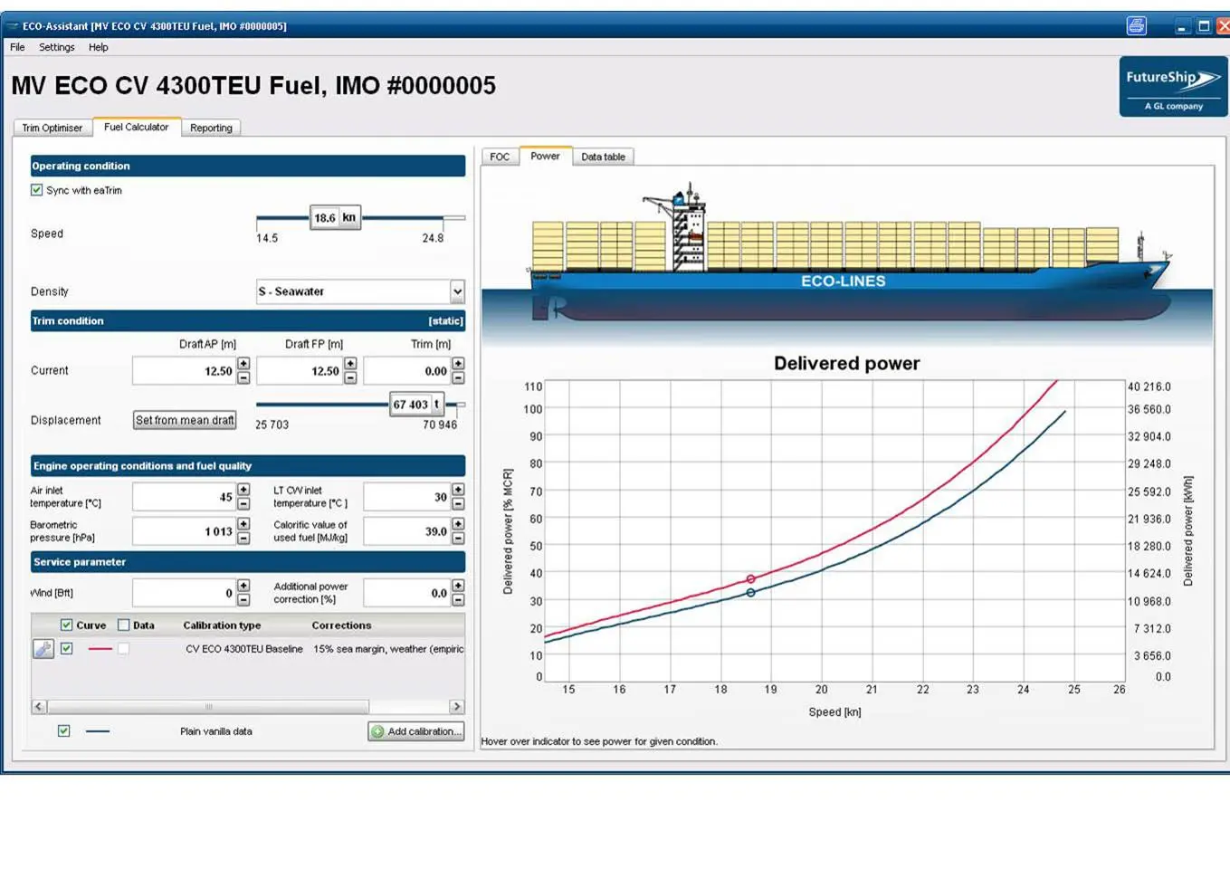The width and height of the screenshot is (1230, 878).
Task: Open the wrench icon for CV ECO baseline
Action: 43,649
